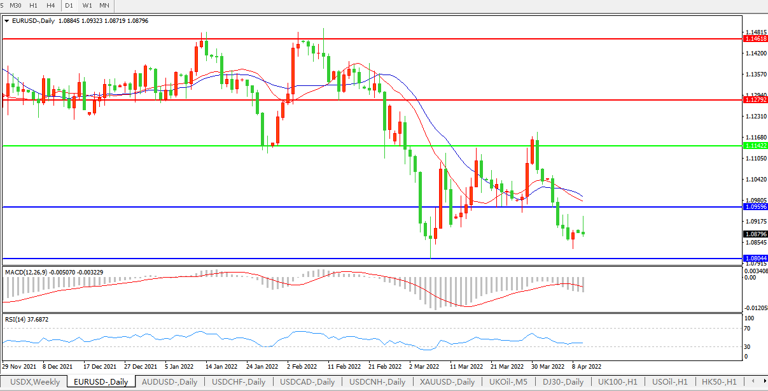Viewport: 768px width, 391px height.
Task: Switch to the XAUUSD-,Daily tab
Action: click(x=447, y=382)
